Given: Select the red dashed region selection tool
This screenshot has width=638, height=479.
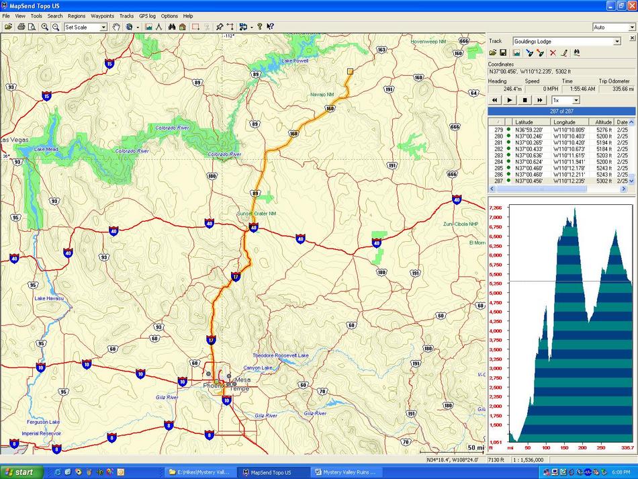Looking at the screenshot, I should click(x=195, y=28).
